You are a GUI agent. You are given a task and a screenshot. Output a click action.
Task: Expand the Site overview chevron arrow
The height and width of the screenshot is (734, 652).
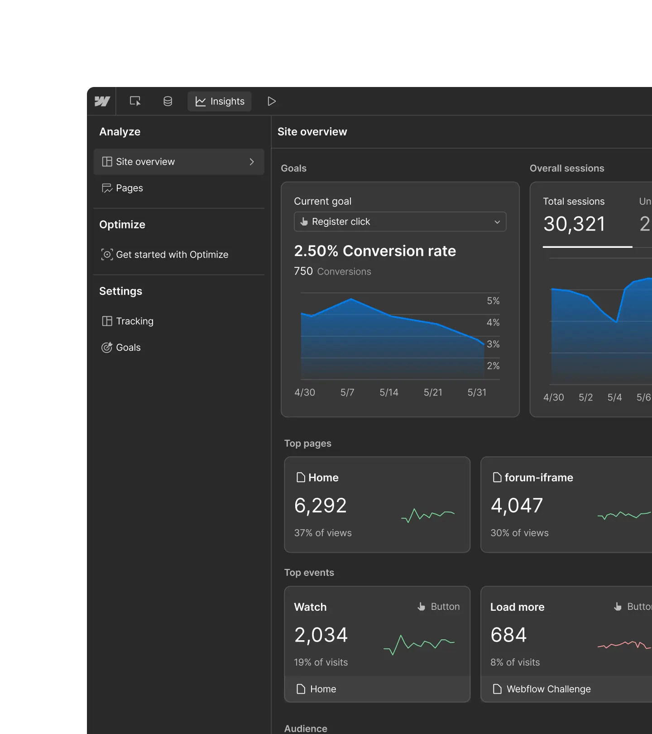[x=252, y=162]
